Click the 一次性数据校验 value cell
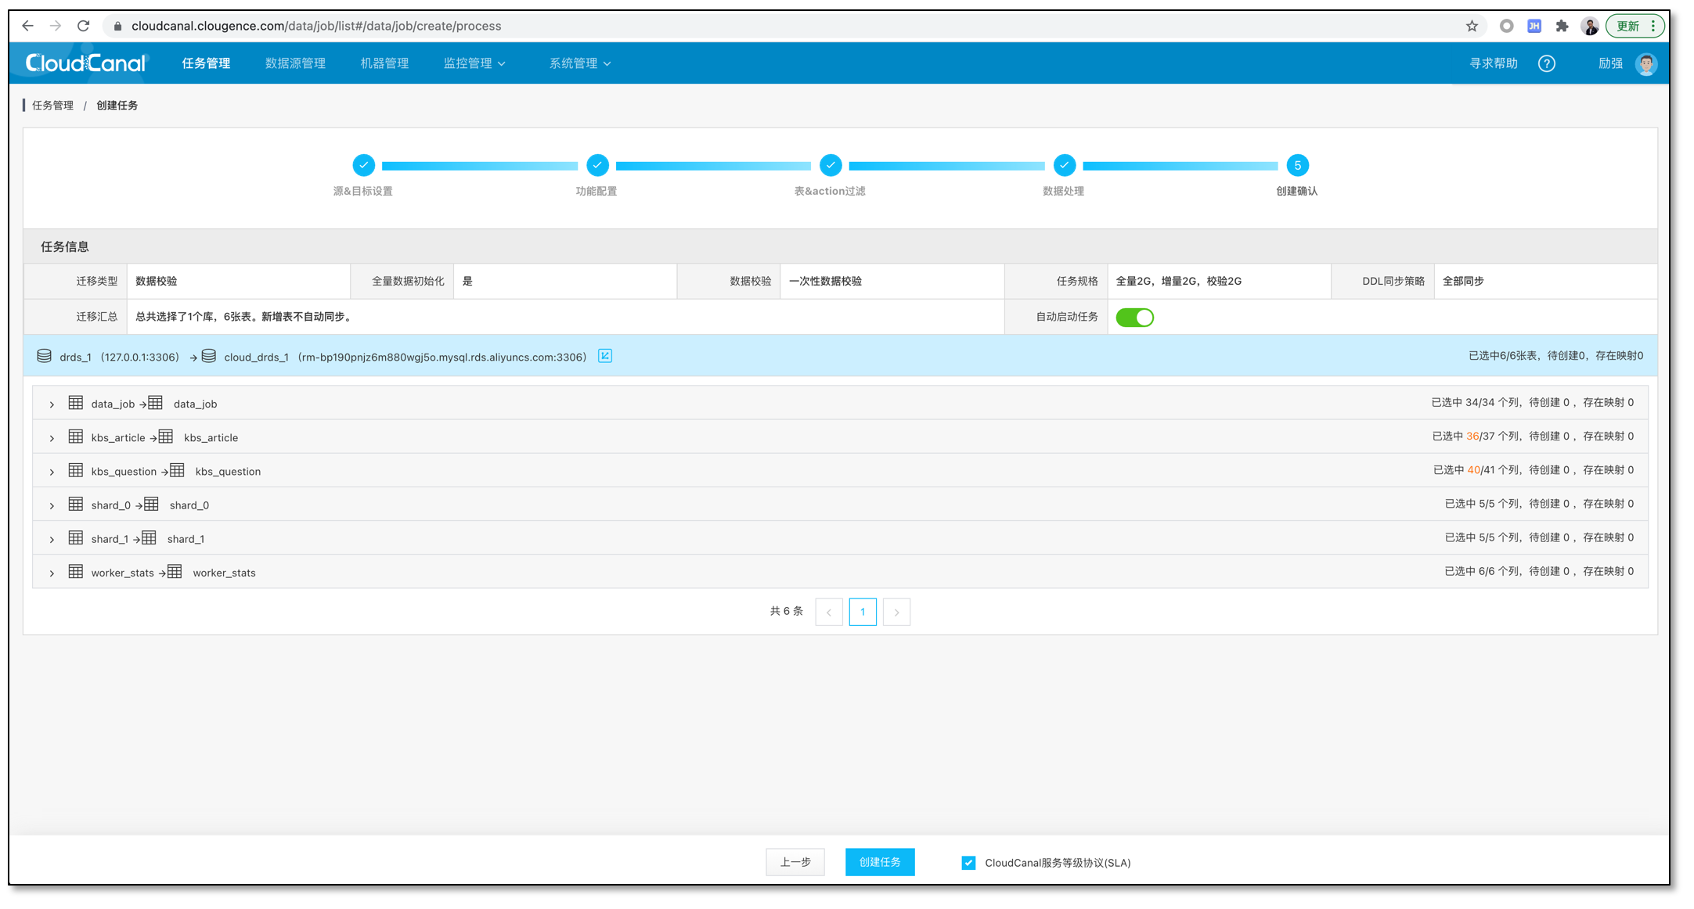The width and height of the screenshot is (1694, 909). click(892, 281)
